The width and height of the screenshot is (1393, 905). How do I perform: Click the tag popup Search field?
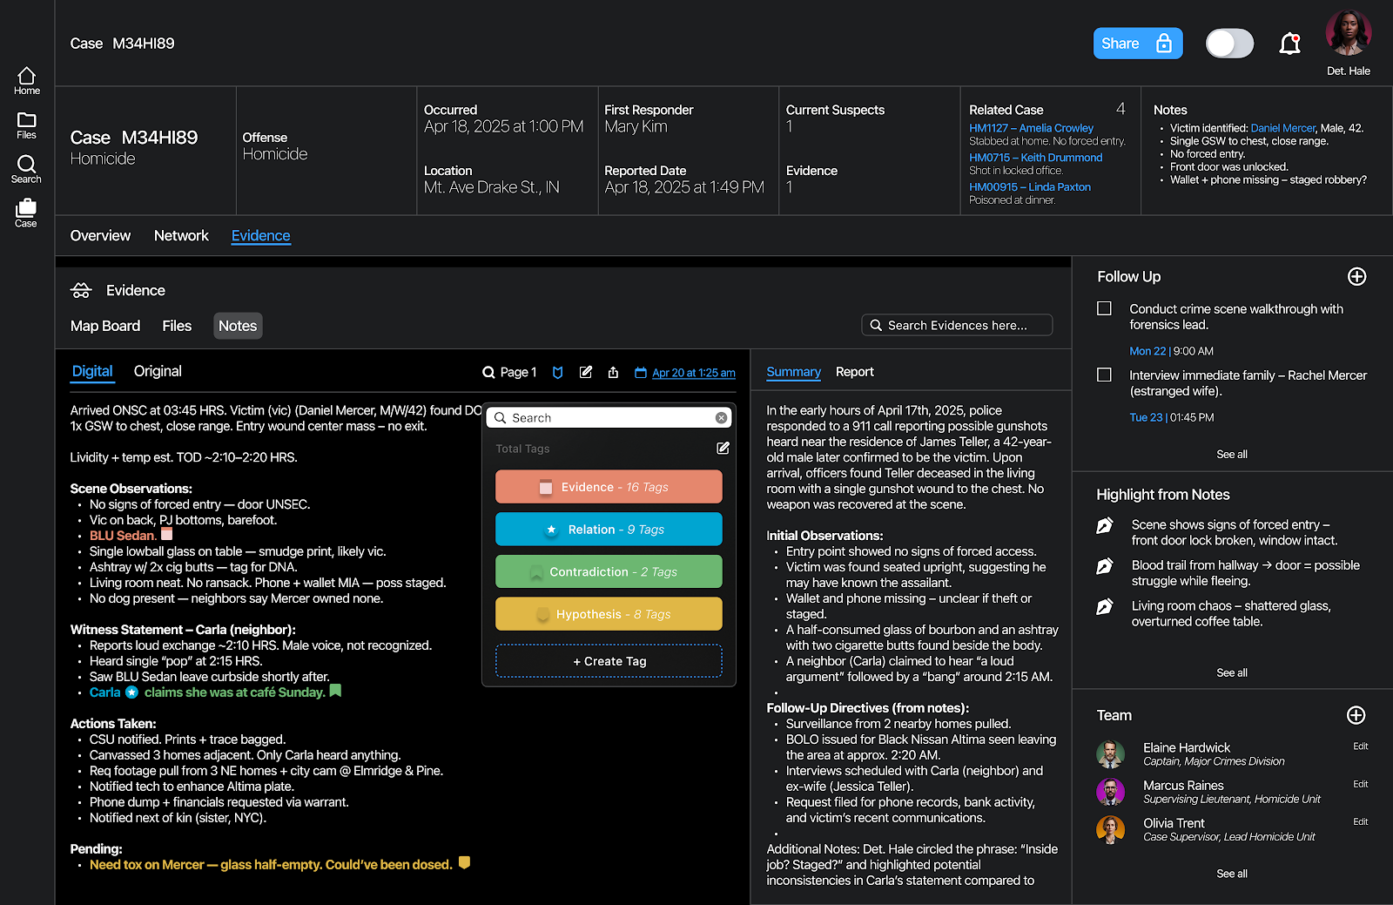[x=609, y=418]
